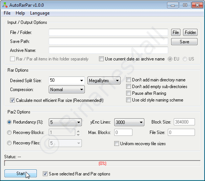Enable Pause after Rarring checkbox
The width and height of the screenshot is (205, 181).
[x=128, y=93]
